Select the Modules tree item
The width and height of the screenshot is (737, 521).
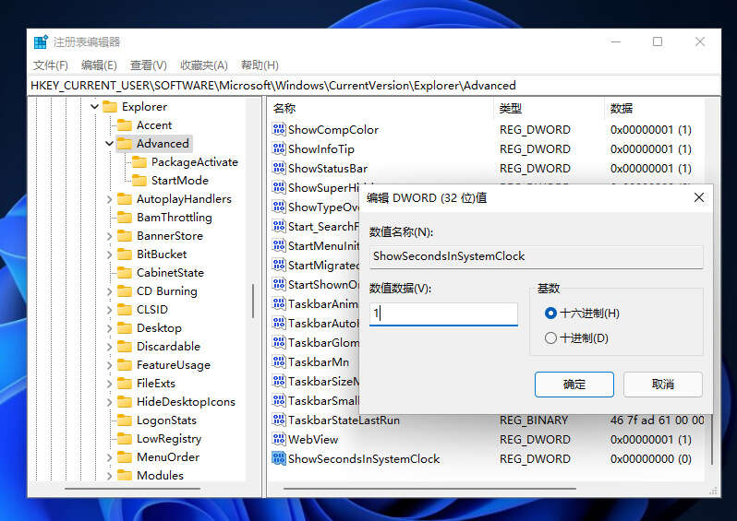[160, 476]
